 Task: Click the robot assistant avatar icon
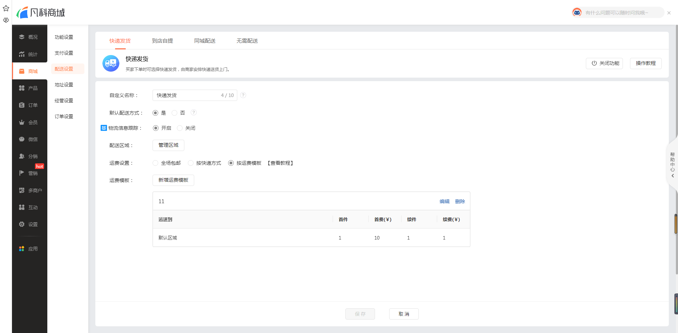point(577,12)
